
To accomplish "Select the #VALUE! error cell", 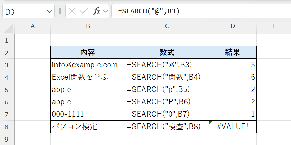I will point(233,127).
